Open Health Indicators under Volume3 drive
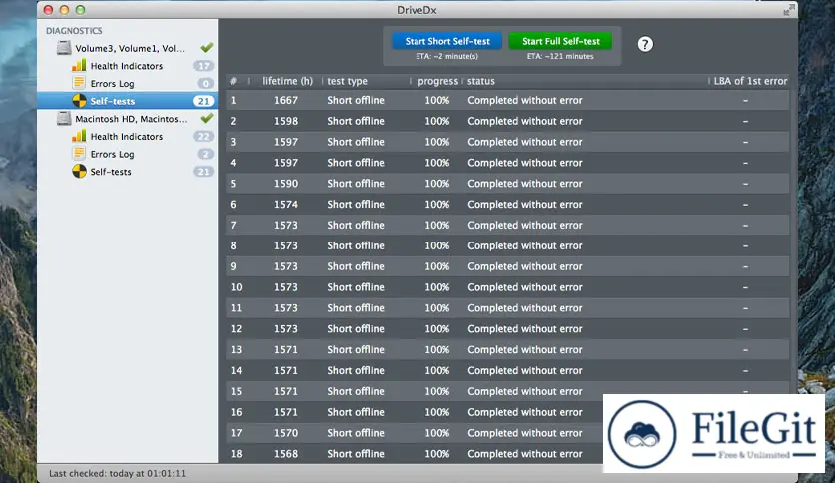This screenshot has height=483, width=835. (x=127, y=66)
